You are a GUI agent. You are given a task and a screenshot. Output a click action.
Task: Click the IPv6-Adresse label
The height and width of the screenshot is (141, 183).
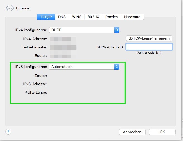[35, 84]
